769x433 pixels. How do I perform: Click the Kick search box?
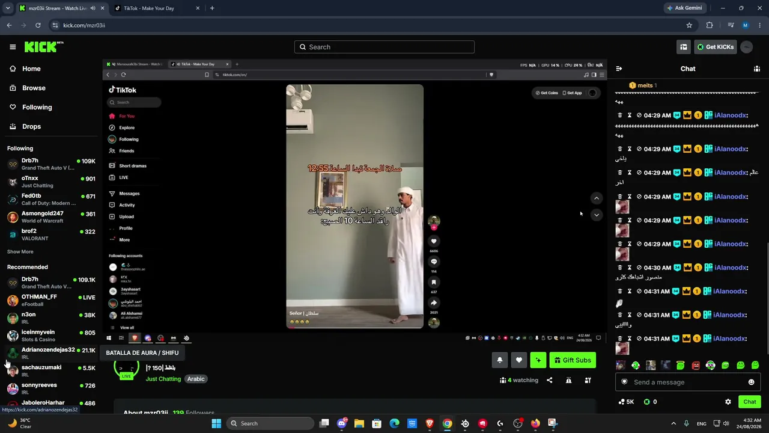pos(384,47)
